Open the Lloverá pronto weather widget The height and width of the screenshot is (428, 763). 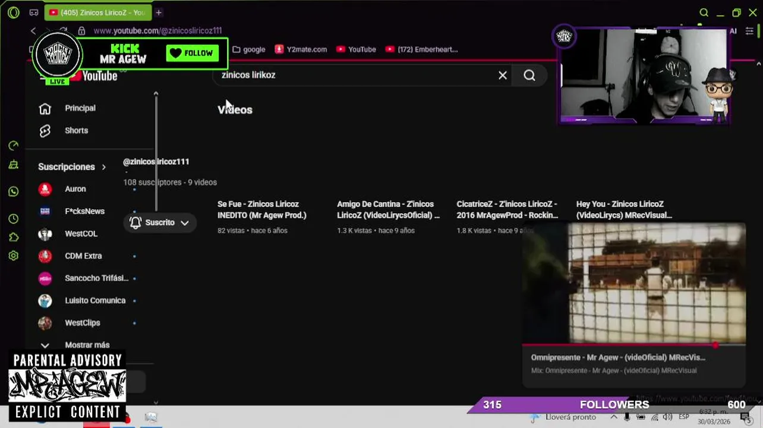point(563,417)
